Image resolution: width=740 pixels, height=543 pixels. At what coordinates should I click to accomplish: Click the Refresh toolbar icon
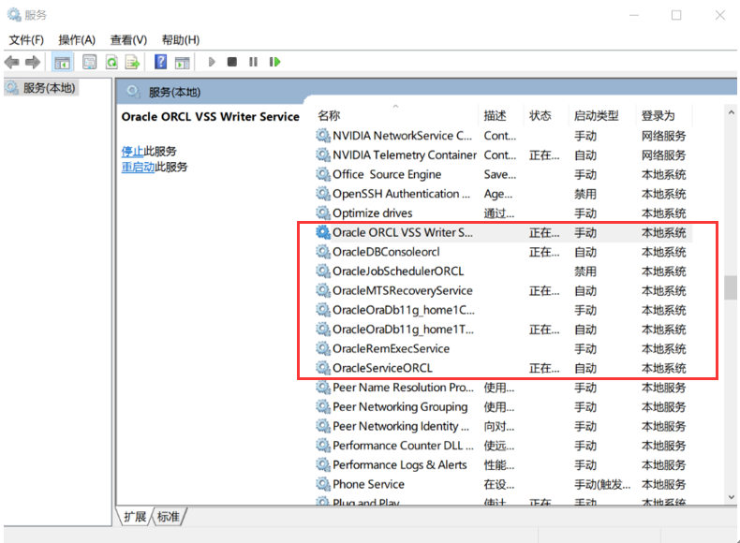pos(111,62)
